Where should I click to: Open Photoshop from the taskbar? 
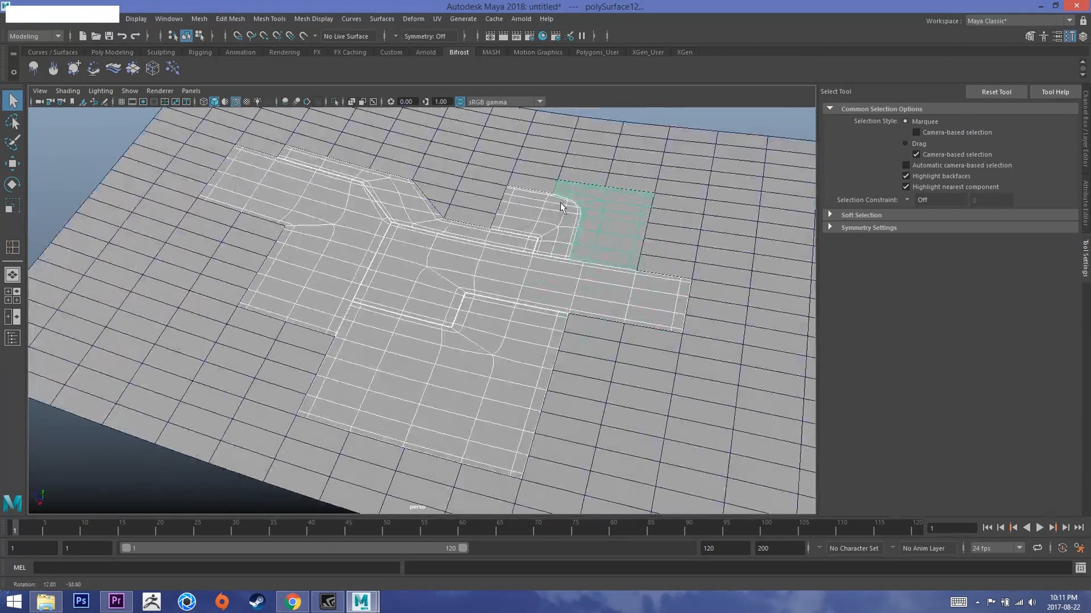(x=81, y=601)
